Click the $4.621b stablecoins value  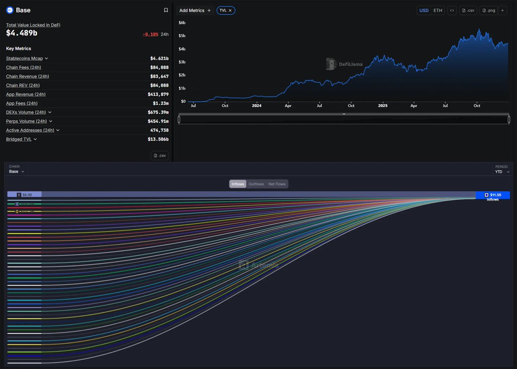click(159, 59)
